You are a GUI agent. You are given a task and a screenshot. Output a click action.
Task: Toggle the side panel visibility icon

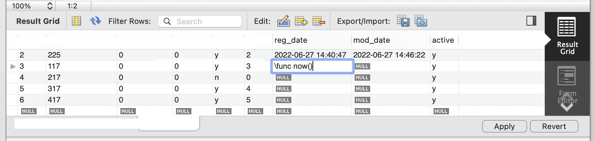[531, 21]
